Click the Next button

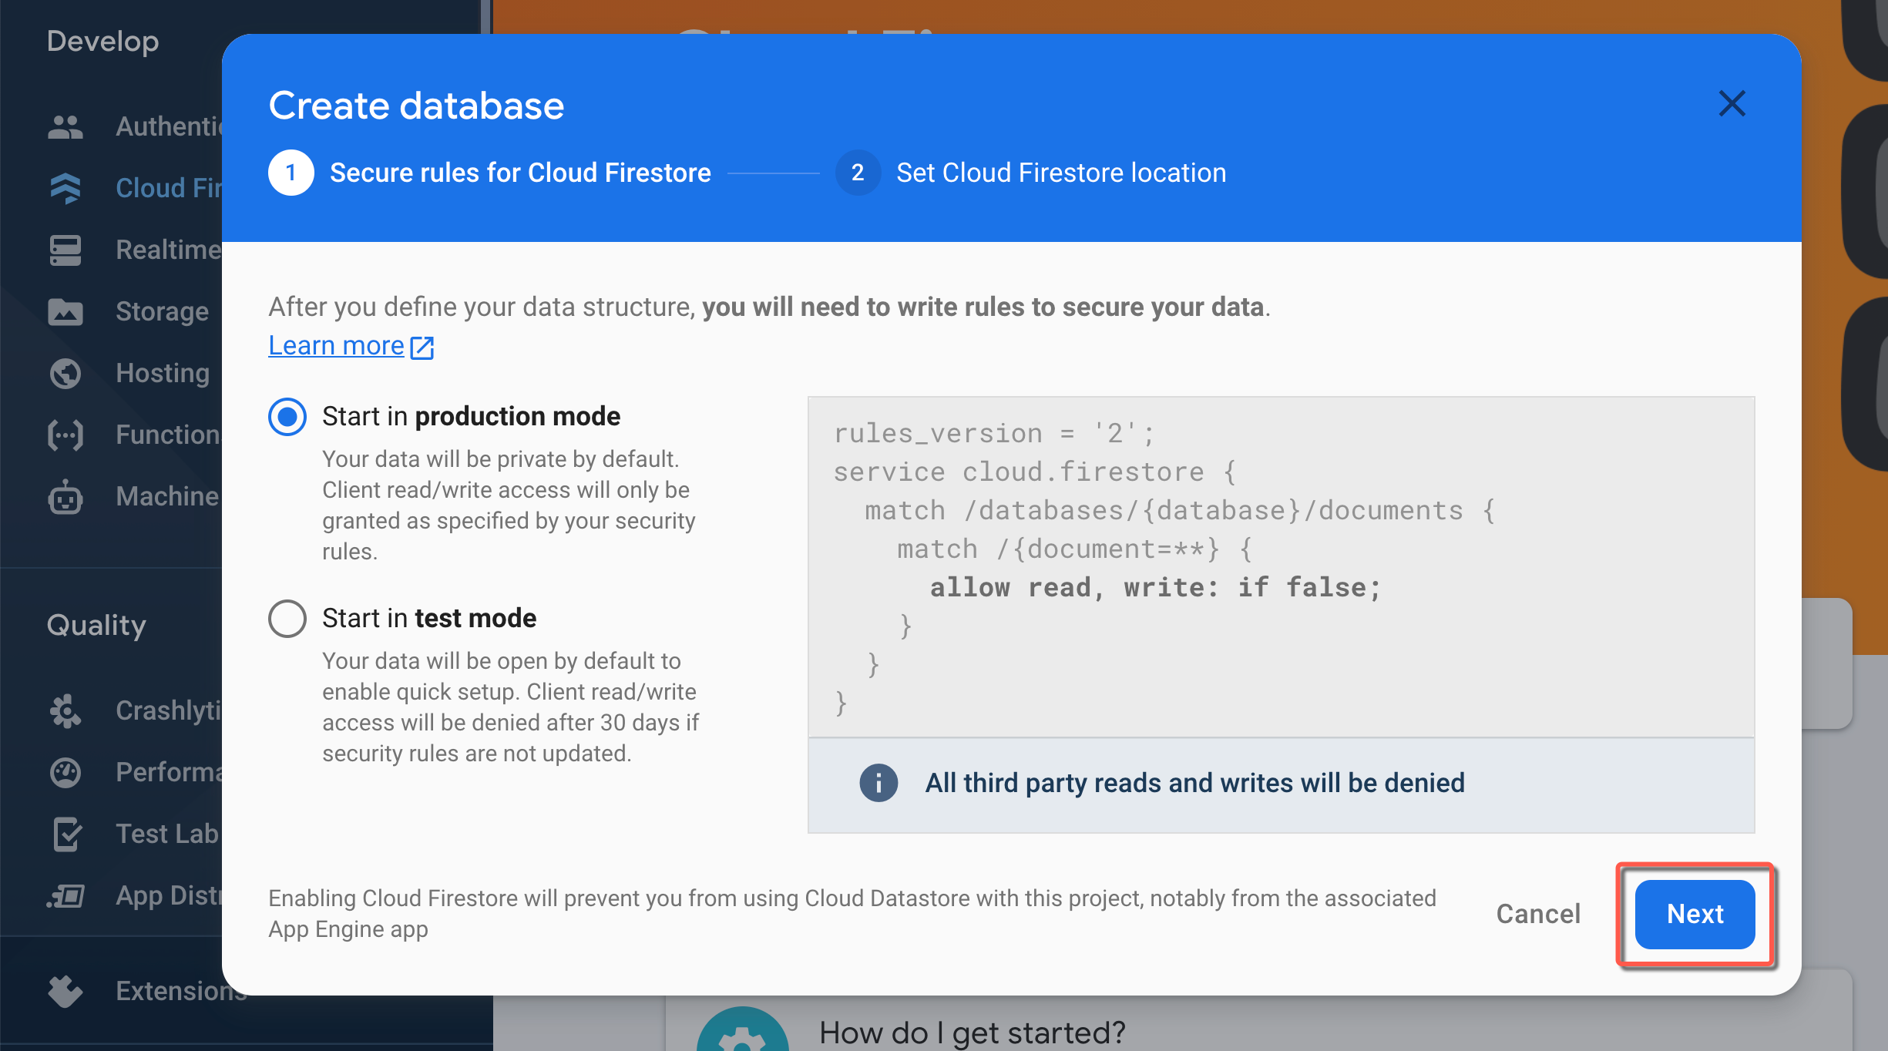click(1695, 914)
